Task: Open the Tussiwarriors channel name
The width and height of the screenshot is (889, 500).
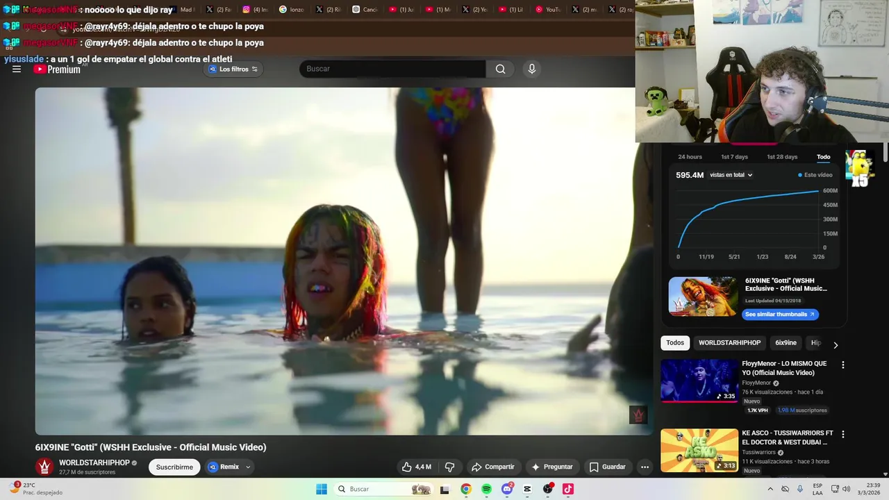Action: click(x=759, y=452)
